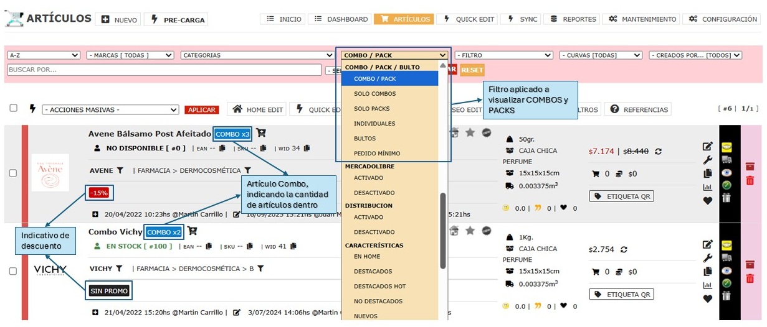Click the cart icon beside COMBO x2 badge

click(x=193, y=231)
